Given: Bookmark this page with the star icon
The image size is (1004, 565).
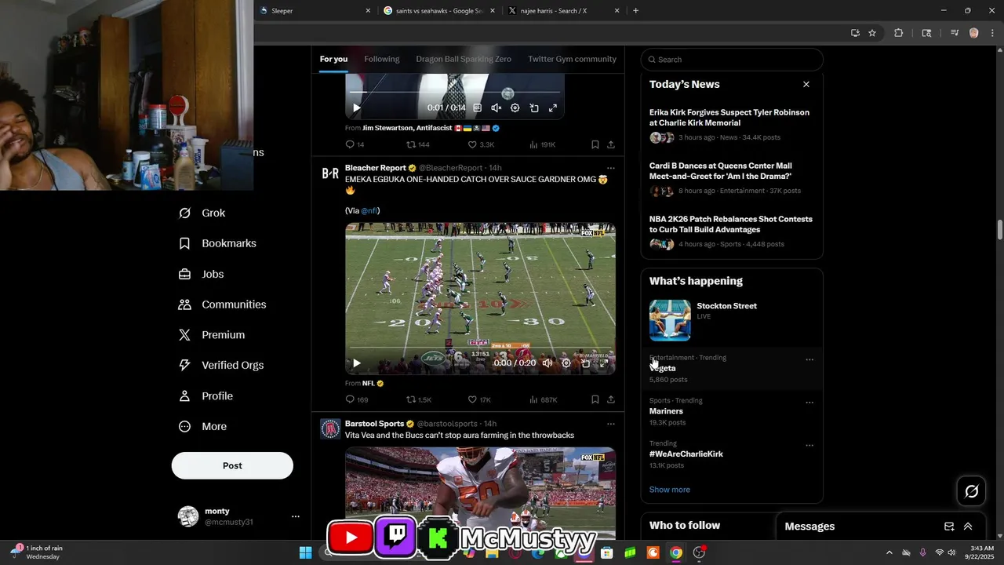Looking at the screenshot, I should (872, 33).
